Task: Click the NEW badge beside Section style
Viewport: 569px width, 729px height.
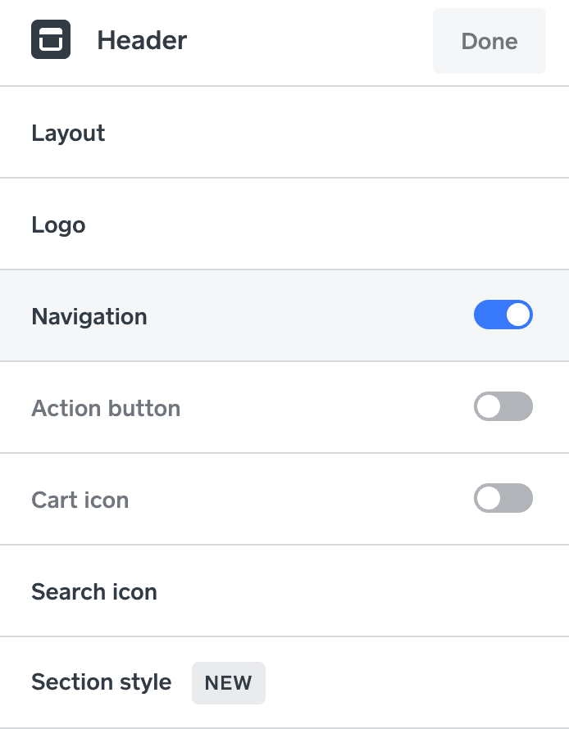Action: pyautogui.click(x=229, y=683)
